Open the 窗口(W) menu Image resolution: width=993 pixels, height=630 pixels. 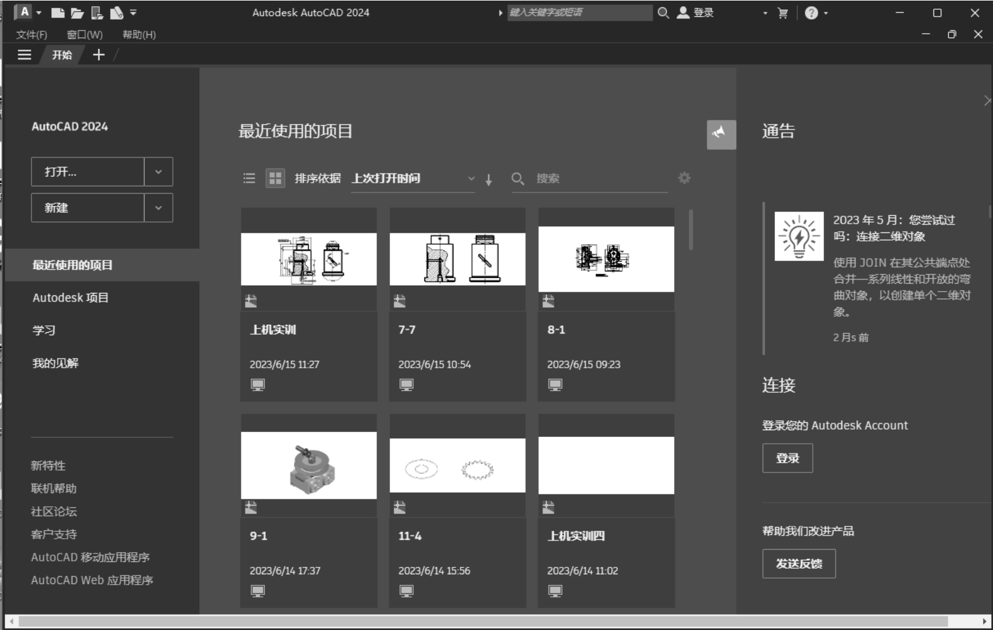(x=85, y=35)
